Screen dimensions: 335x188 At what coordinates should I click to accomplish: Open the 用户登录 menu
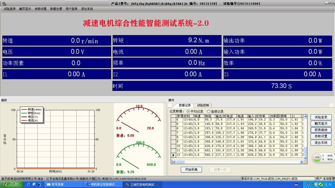point(72,8)
